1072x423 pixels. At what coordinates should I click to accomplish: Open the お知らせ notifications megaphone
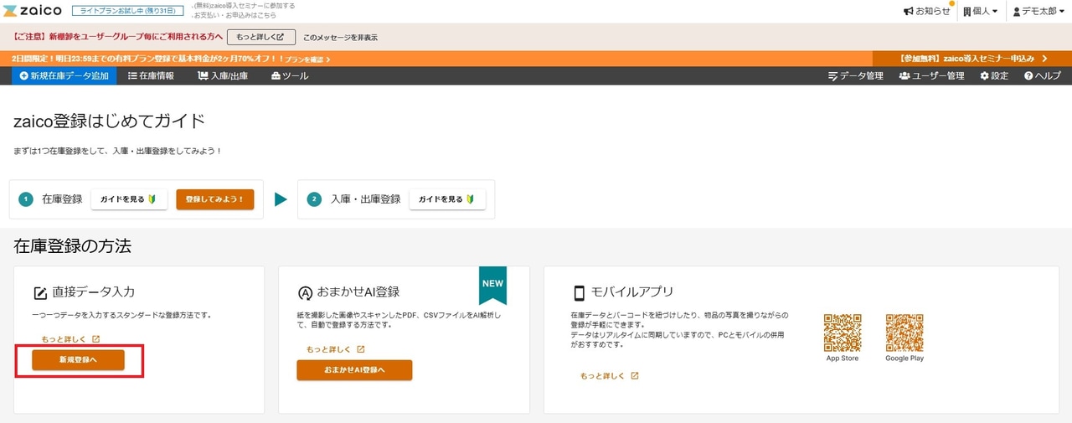[x=927, y=12]
